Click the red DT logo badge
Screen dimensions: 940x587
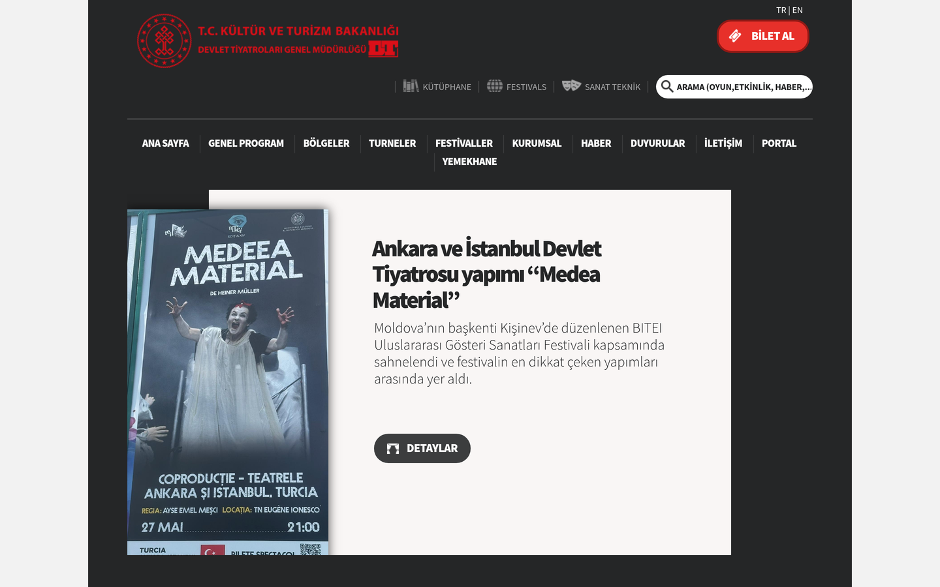coord(383,49)
